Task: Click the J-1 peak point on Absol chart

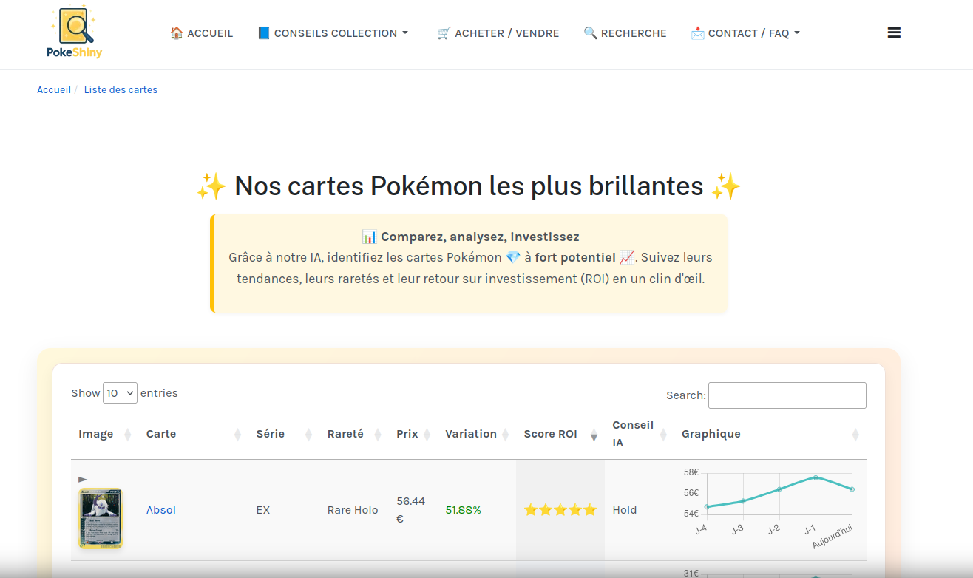Action: point(816,477)
